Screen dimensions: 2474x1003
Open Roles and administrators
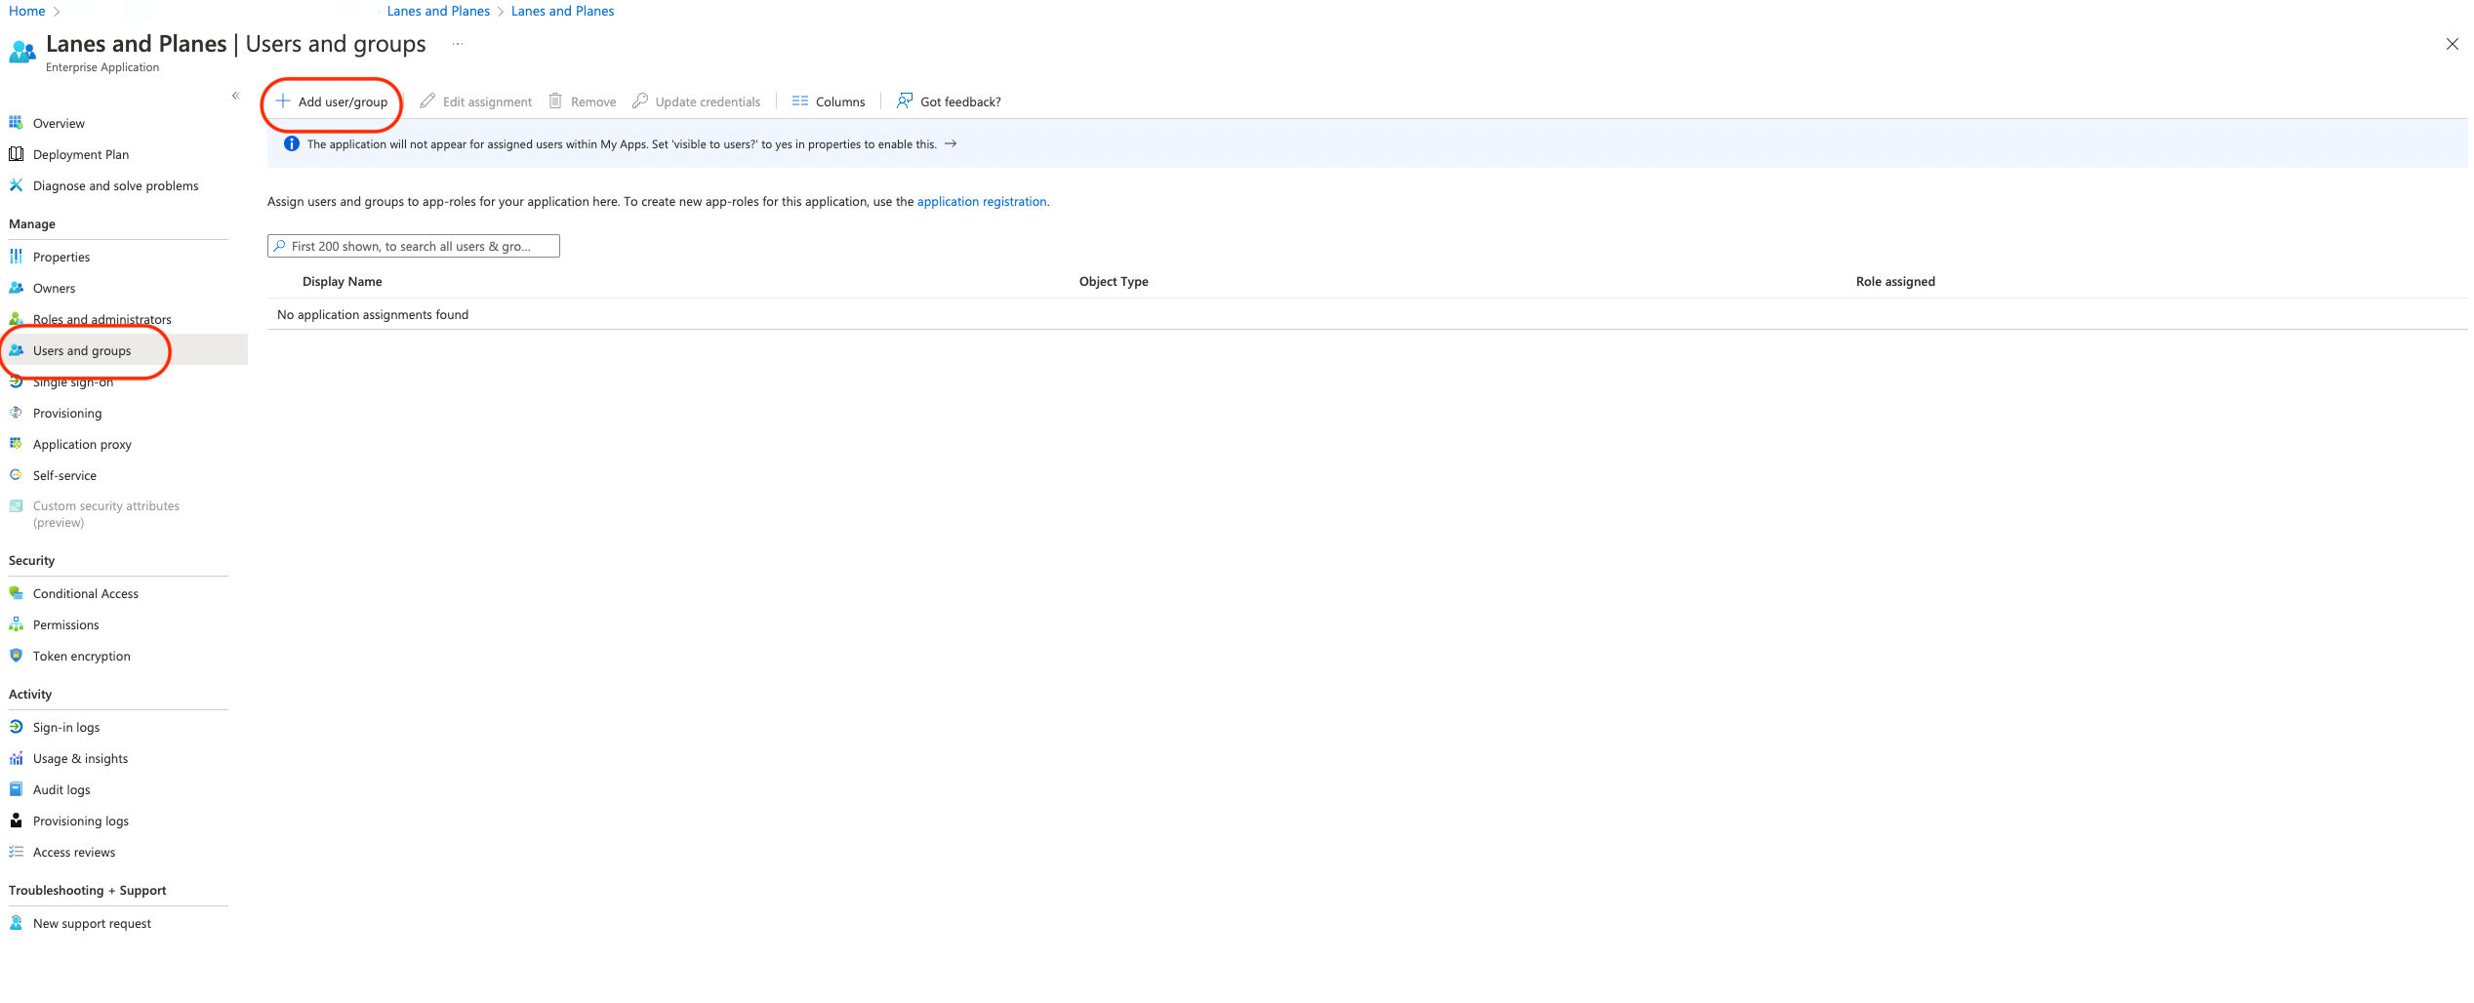click(101, 319)
